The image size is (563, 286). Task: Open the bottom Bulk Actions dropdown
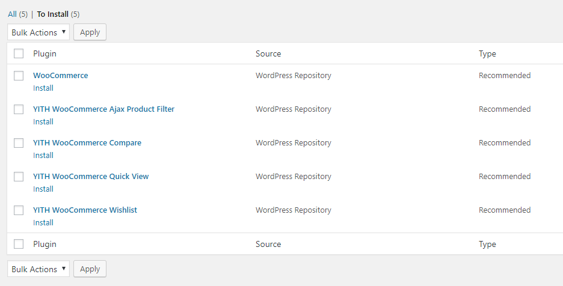(x=38, y=269)
